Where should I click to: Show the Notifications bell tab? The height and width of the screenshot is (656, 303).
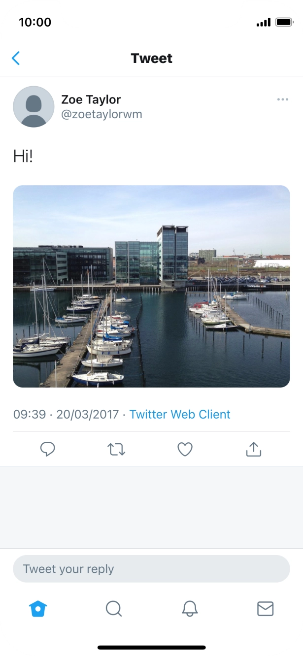tap(190, 609)
